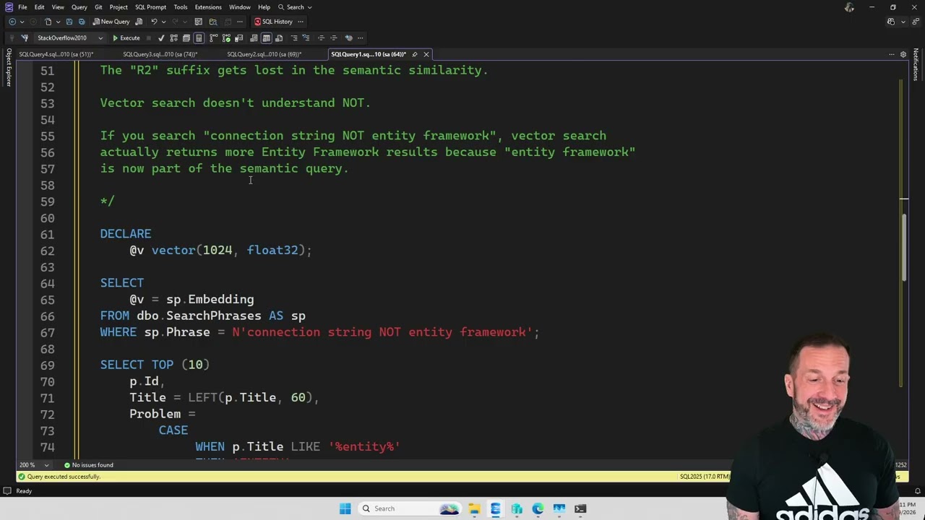Image resolution: width=925 pixels, height=520 pixels.
Task: Open the database selector StackOverflow2010
Action: point(69,38)
